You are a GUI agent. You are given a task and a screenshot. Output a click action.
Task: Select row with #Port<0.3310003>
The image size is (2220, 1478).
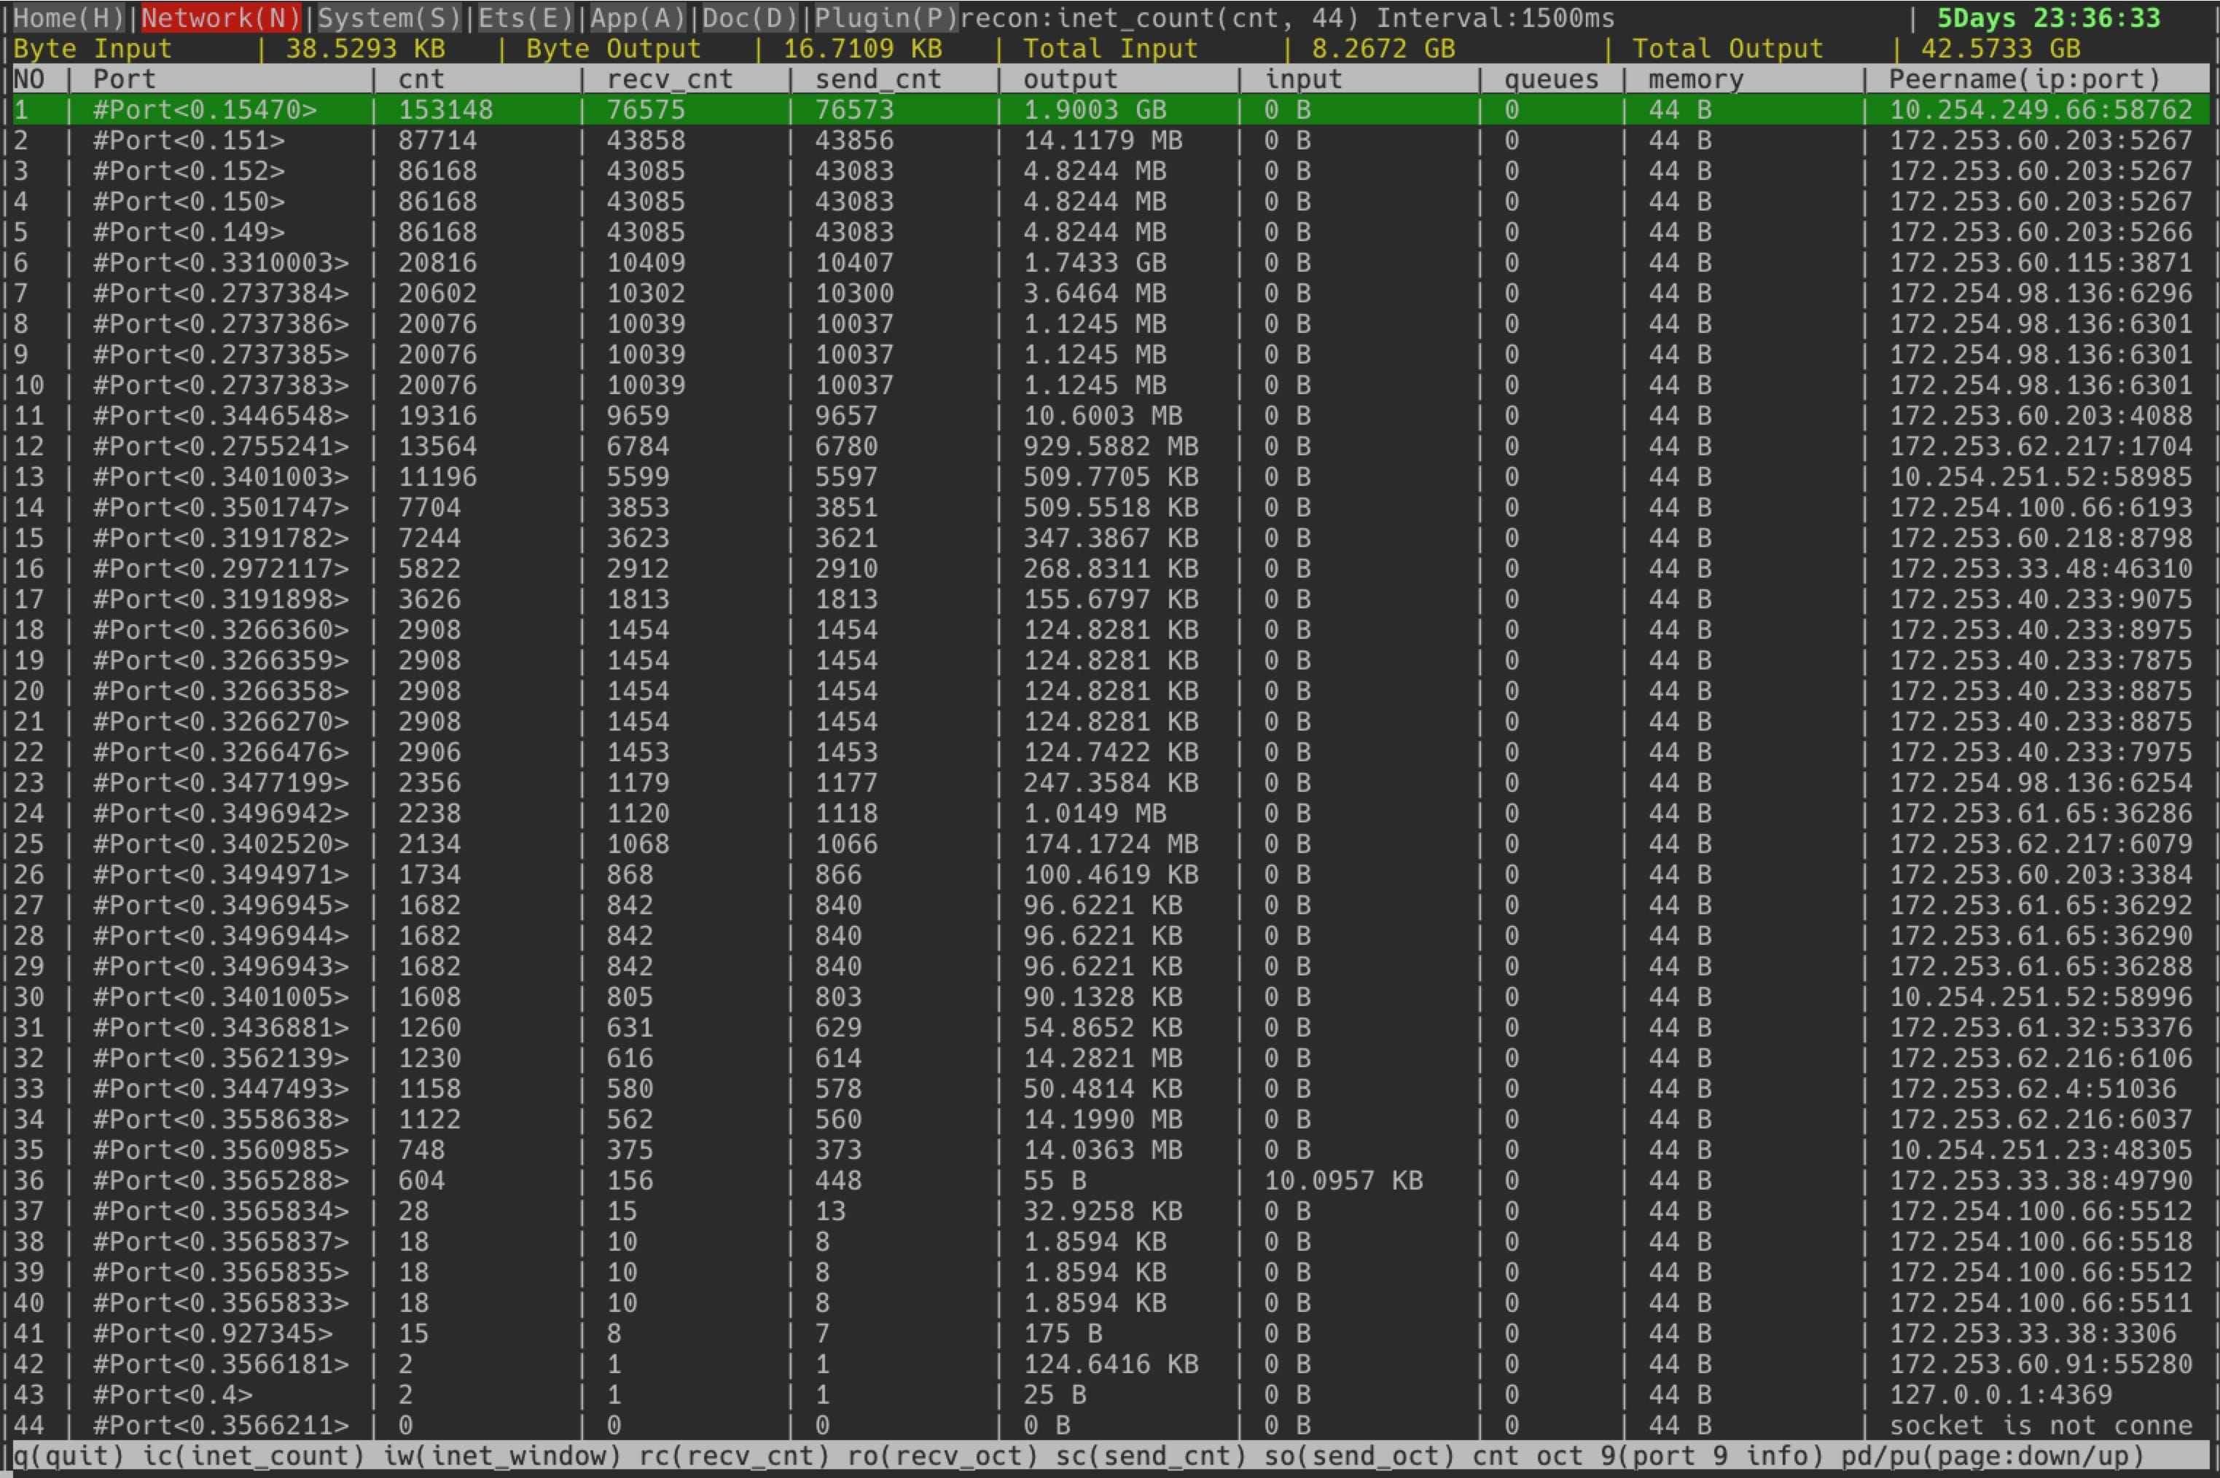coord(219,263)
